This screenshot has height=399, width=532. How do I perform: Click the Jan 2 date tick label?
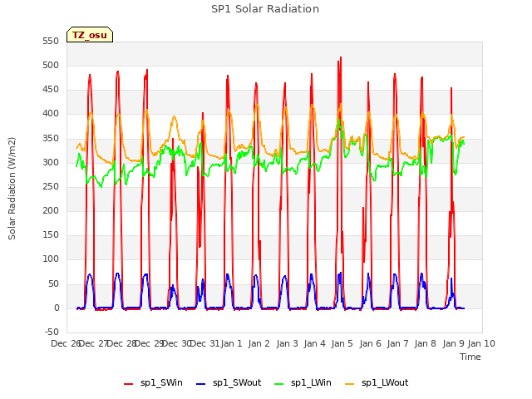click(x=259, y=343)
